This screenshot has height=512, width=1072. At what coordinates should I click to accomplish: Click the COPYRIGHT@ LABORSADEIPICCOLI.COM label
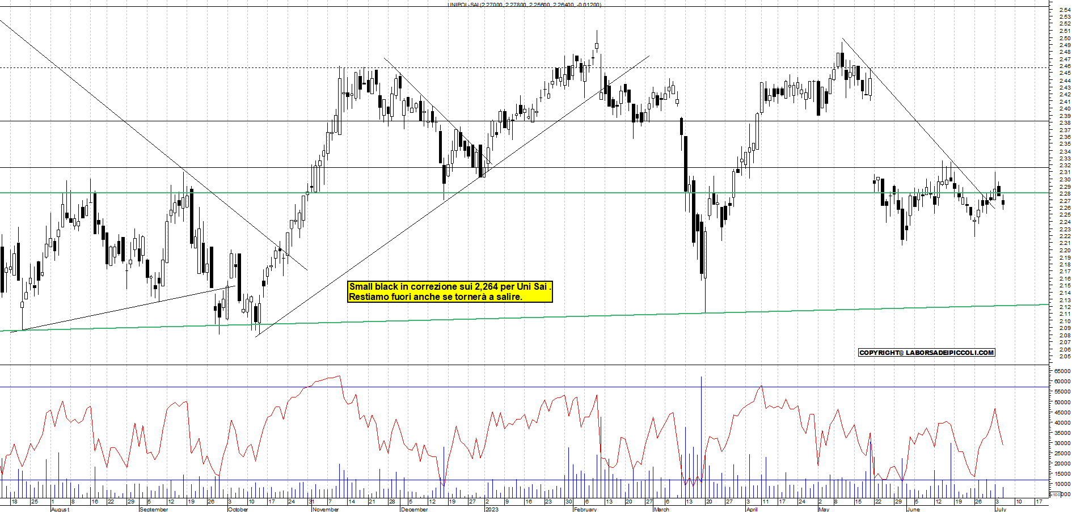point(927,353)
